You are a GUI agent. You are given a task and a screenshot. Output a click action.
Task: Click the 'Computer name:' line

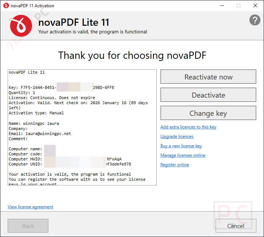(25, 149)
